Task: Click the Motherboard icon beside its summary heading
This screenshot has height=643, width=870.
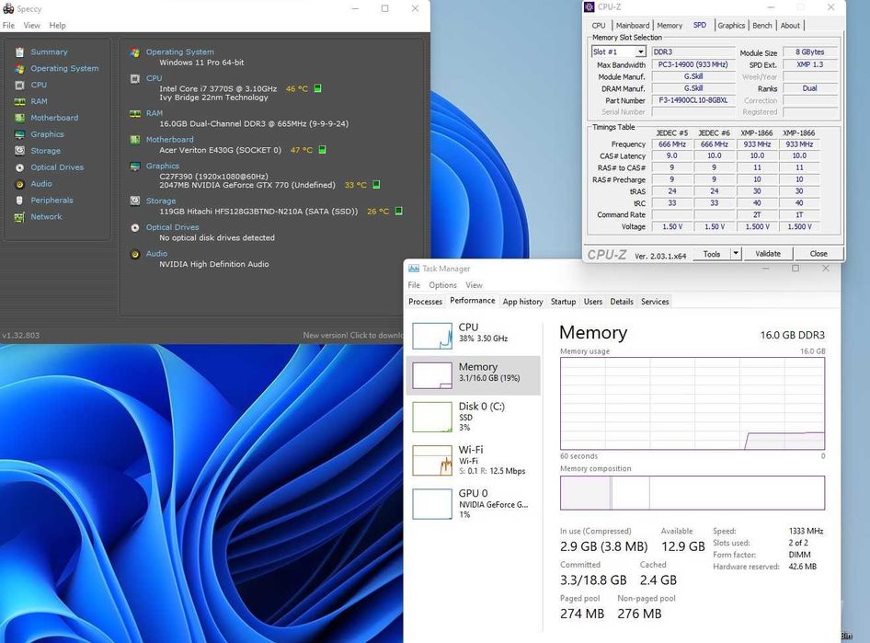Action: 135,140
